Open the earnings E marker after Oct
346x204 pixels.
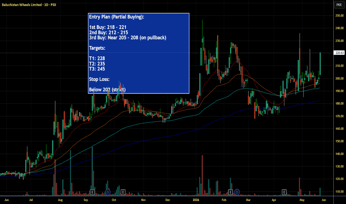coord(123,192)
